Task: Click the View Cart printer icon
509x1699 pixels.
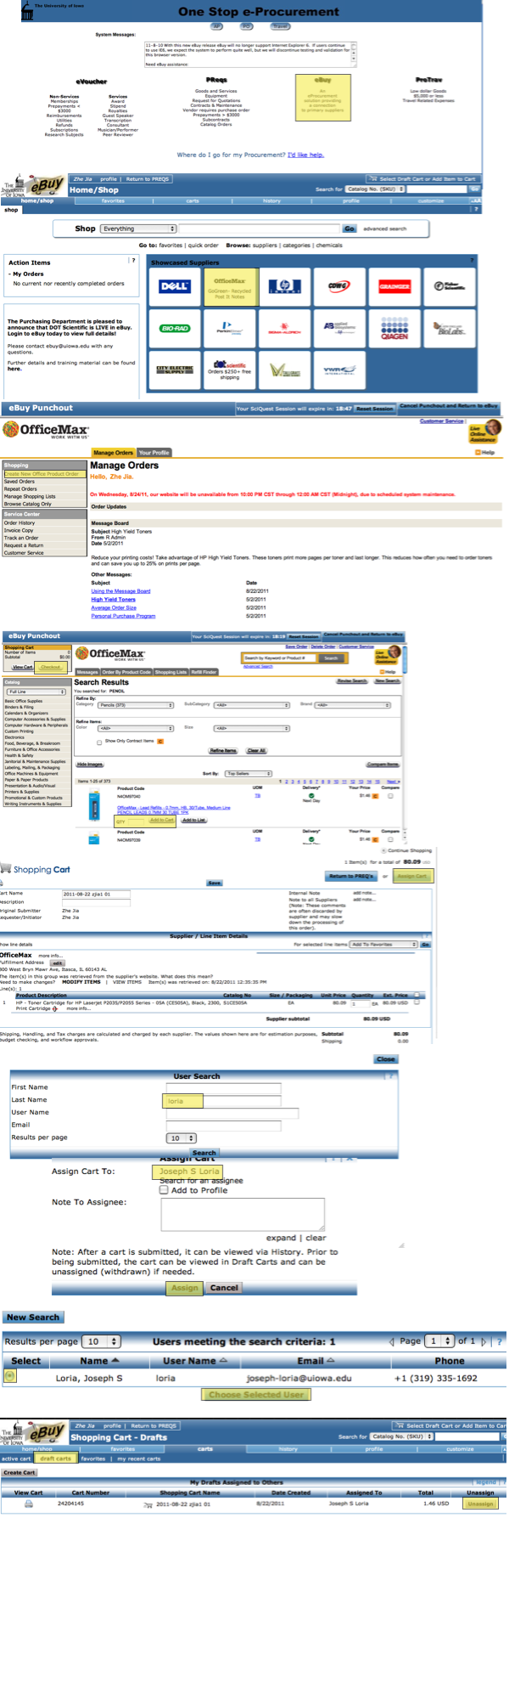Action: pos(28,1504)
